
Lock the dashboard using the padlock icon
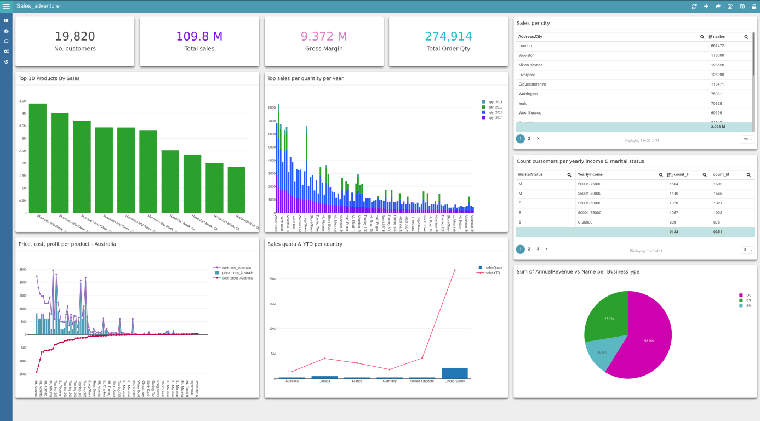click(754, 6)
